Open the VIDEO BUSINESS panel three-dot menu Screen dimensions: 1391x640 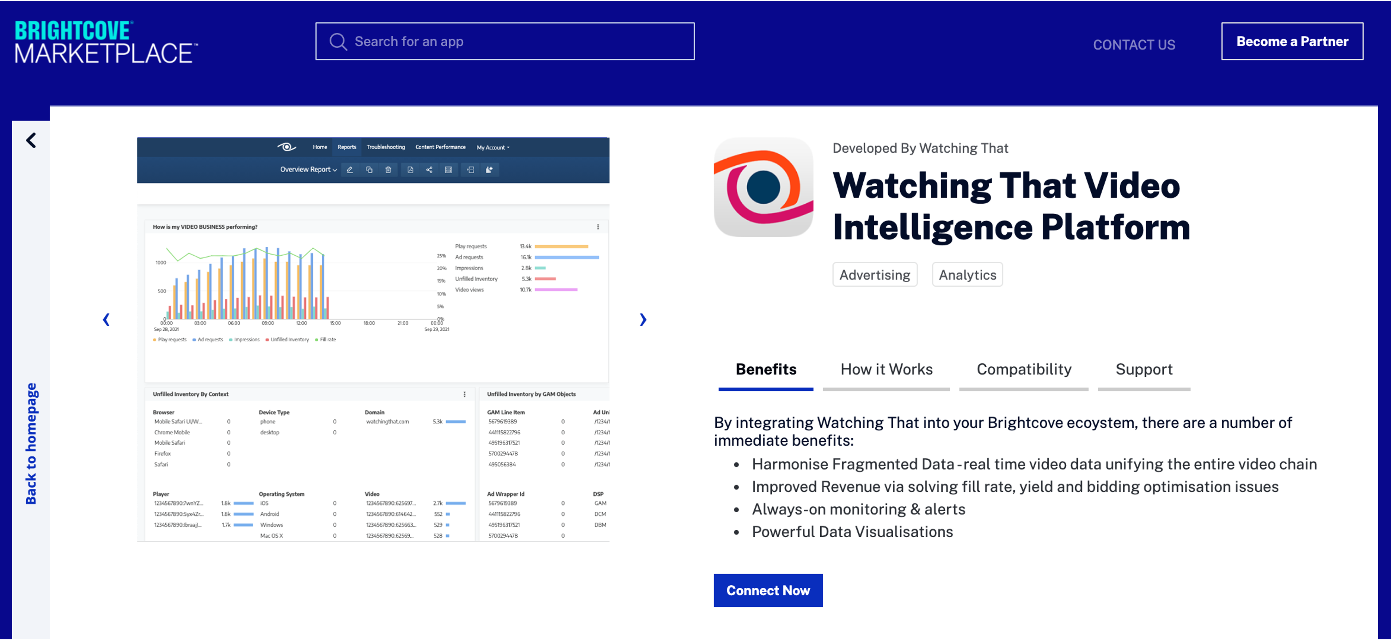598,227
